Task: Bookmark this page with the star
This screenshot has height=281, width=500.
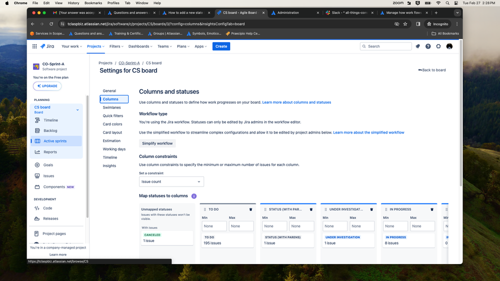Action: tap(405, 24)
